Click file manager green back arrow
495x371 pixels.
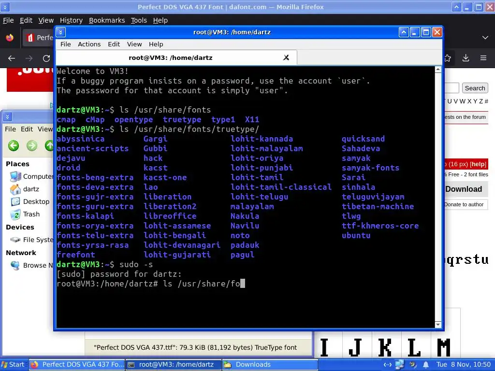tap(14, 146)
